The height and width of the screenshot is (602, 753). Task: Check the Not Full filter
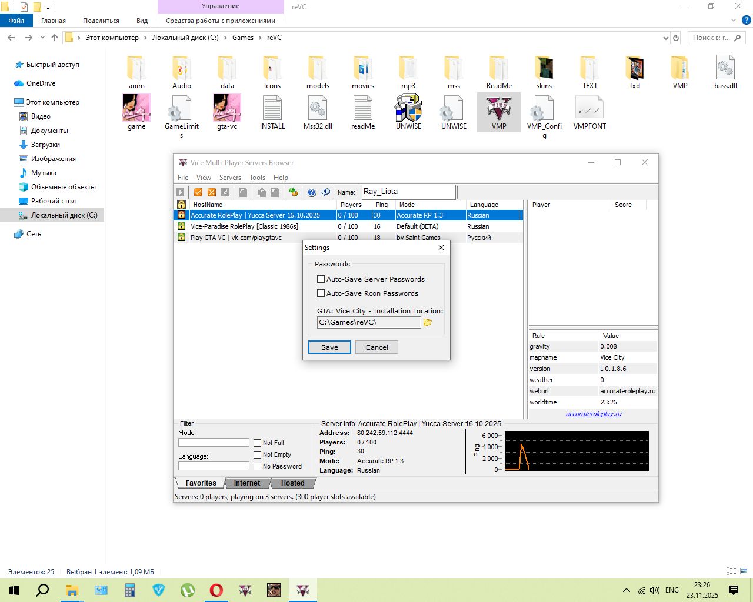pos(257,443)
